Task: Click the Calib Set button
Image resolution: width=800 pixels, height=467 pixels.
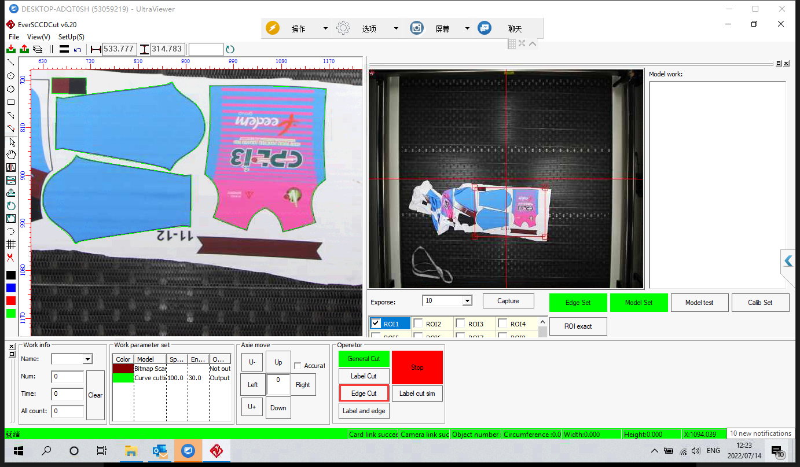Action: tap(761, 303)
